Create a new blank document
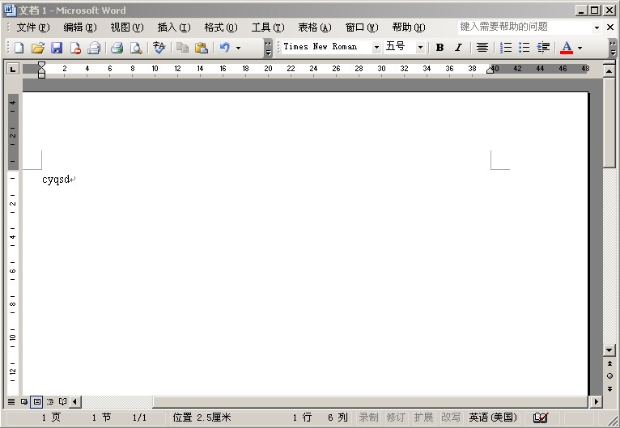This screenshot has width=620, height=428. coord(19,48)
